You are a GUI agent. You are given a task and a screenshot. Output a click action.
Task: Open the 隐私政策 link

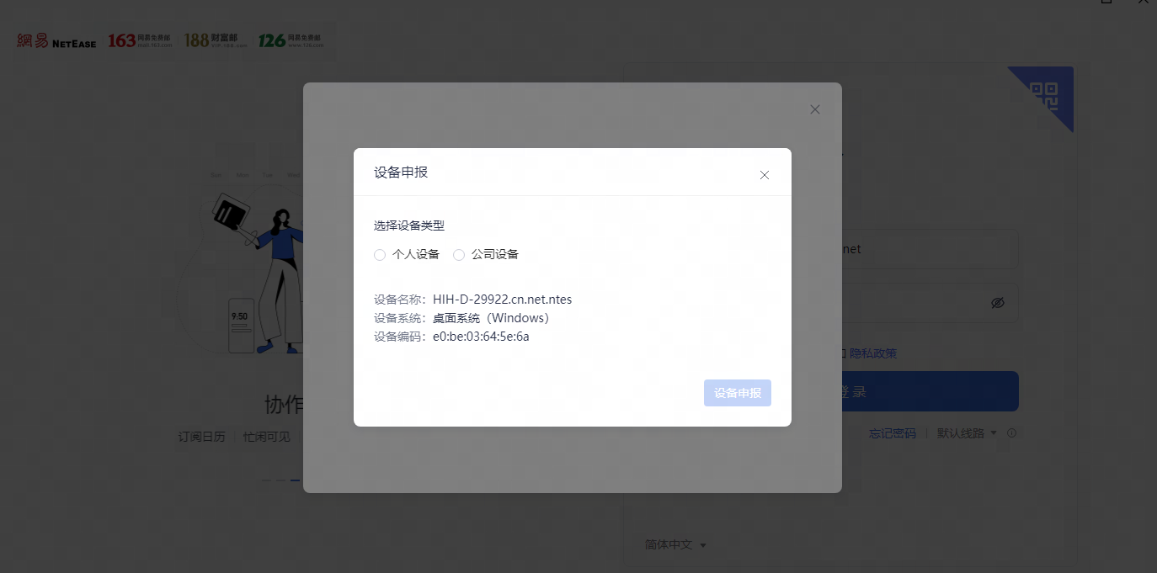(873, 353)
